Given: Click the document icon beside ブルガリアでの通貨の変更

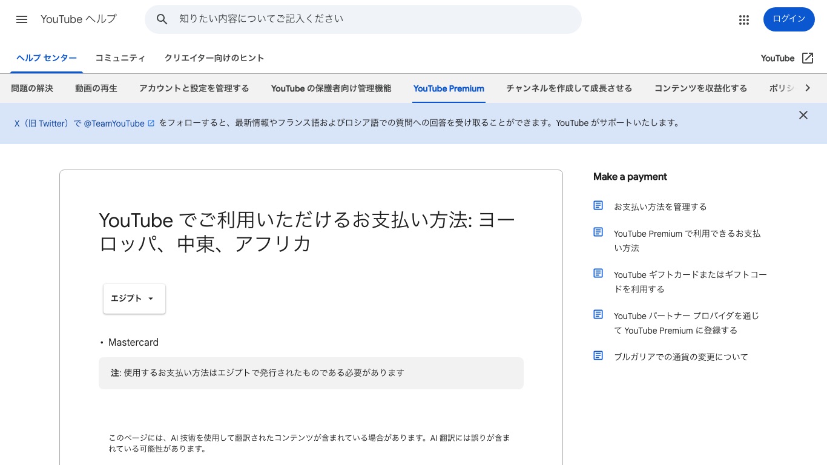Looking at the screenshot, I should pos(598,355).
